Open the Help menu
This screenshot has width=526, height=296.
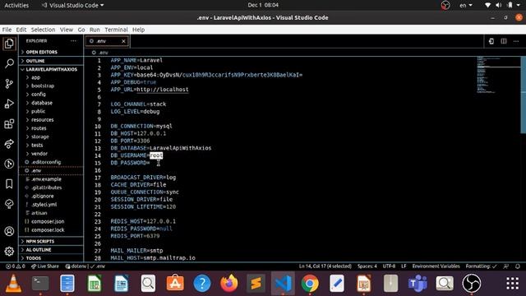tap(138, 30)
